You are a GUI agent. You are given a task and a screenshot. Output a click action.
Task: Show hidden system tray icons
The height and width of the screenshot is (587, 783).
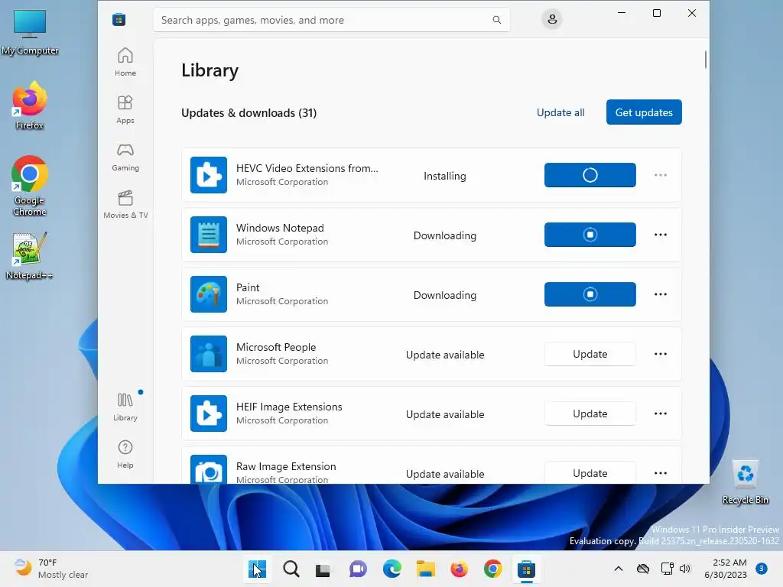(618, 569)
